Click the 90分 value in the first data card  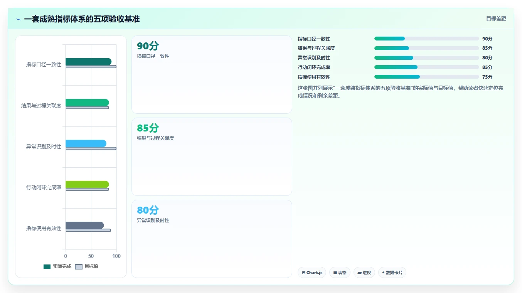pyautogui.click(x=148, y=46)
